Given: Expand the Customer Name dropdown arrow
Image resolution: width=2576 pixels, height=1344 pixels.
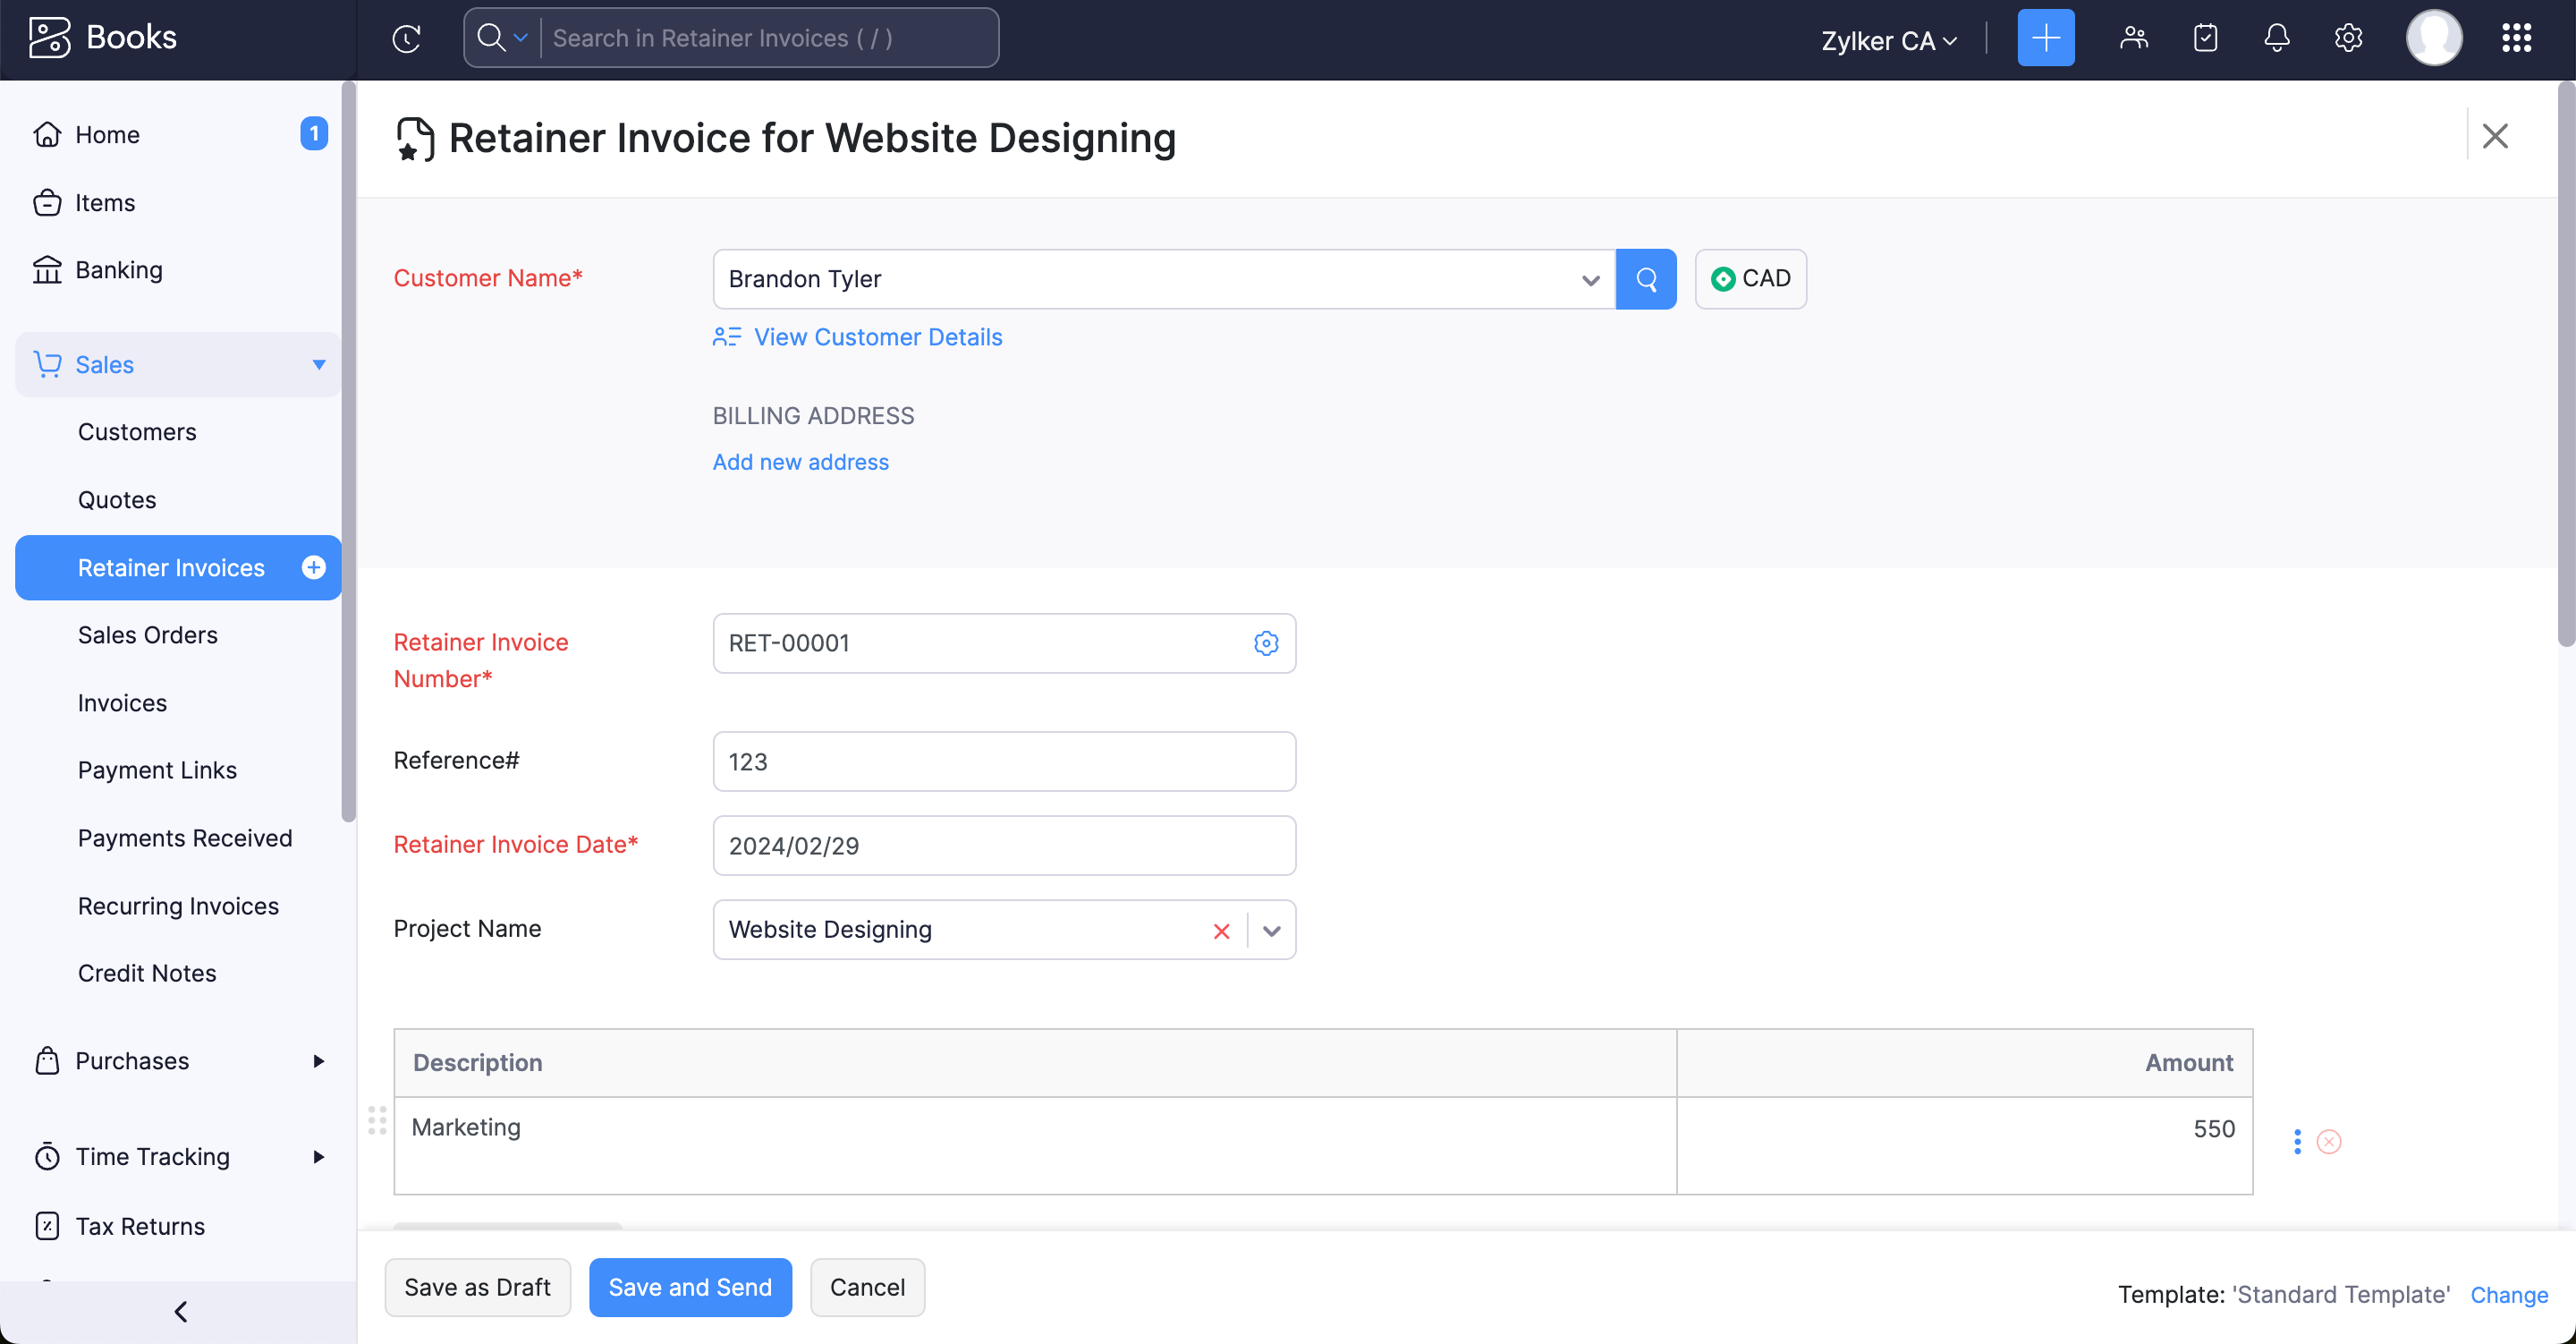Looking at the screenshot, I should pos(1590,281).
